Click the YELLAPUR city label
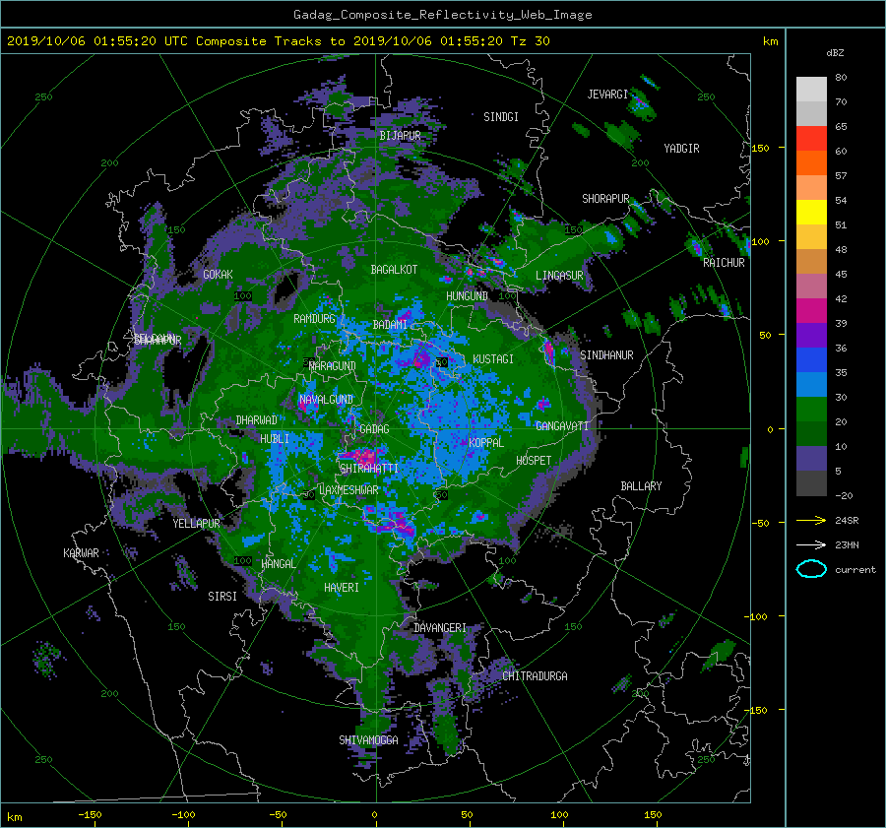The image size is (886, 828). 196,524
